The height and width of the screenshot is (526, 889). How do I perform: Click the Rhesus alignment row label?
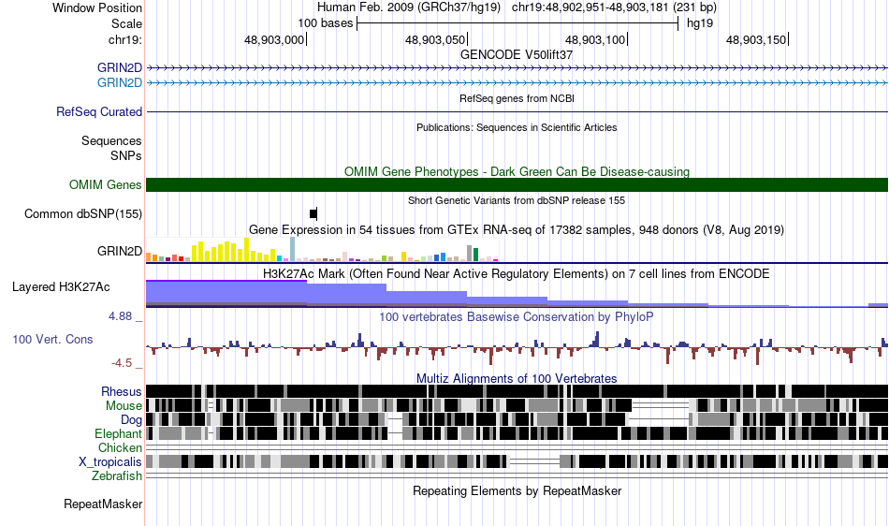[122, 391]
